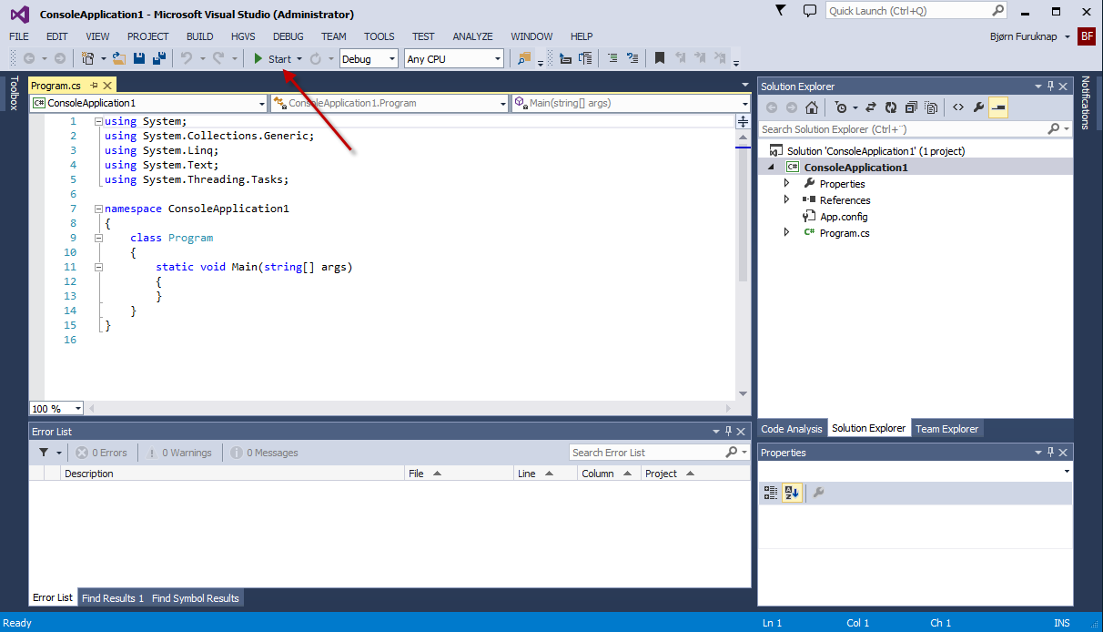This screenshot has height=632, width=1103.
Task: Toggle the 0 Errors filter
Action: click(101, 453)
